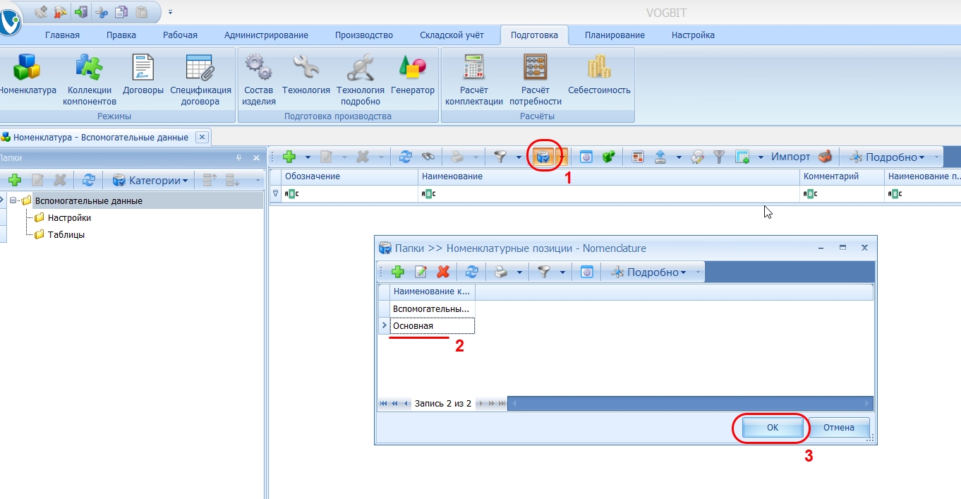Click the binoculars search icon in main toolbar

tap(428, 157)
